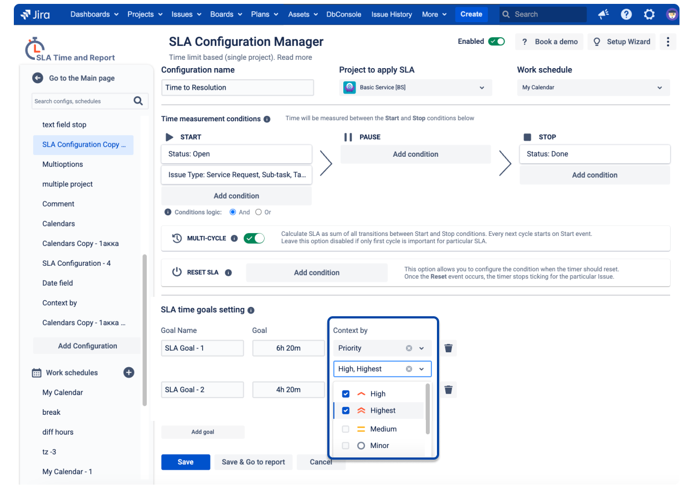The width and height of the screenshot is (695, 499).
Task: Select the Or conditions logic radio button
Action: click(x=258, y=212)
